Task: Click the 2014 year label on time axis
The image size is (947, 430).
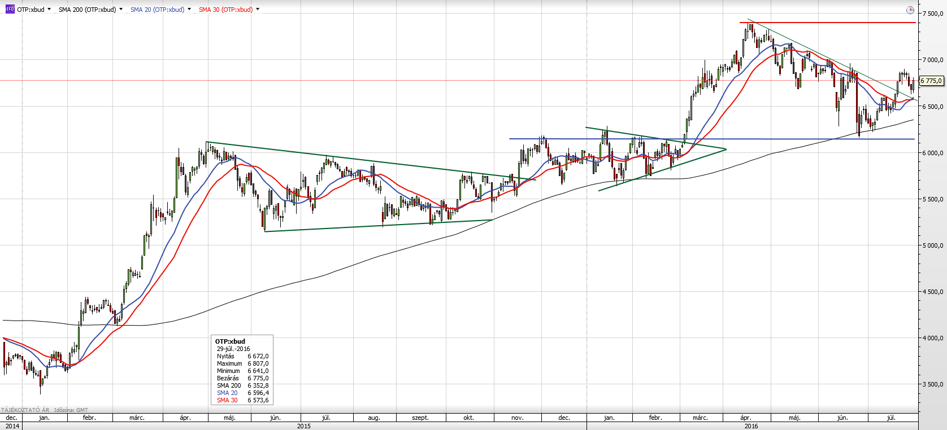Action: (x=12, y=426)
